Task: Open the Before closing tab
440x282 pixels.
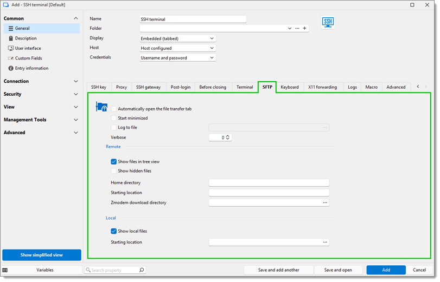Action: tap(213, 87)
